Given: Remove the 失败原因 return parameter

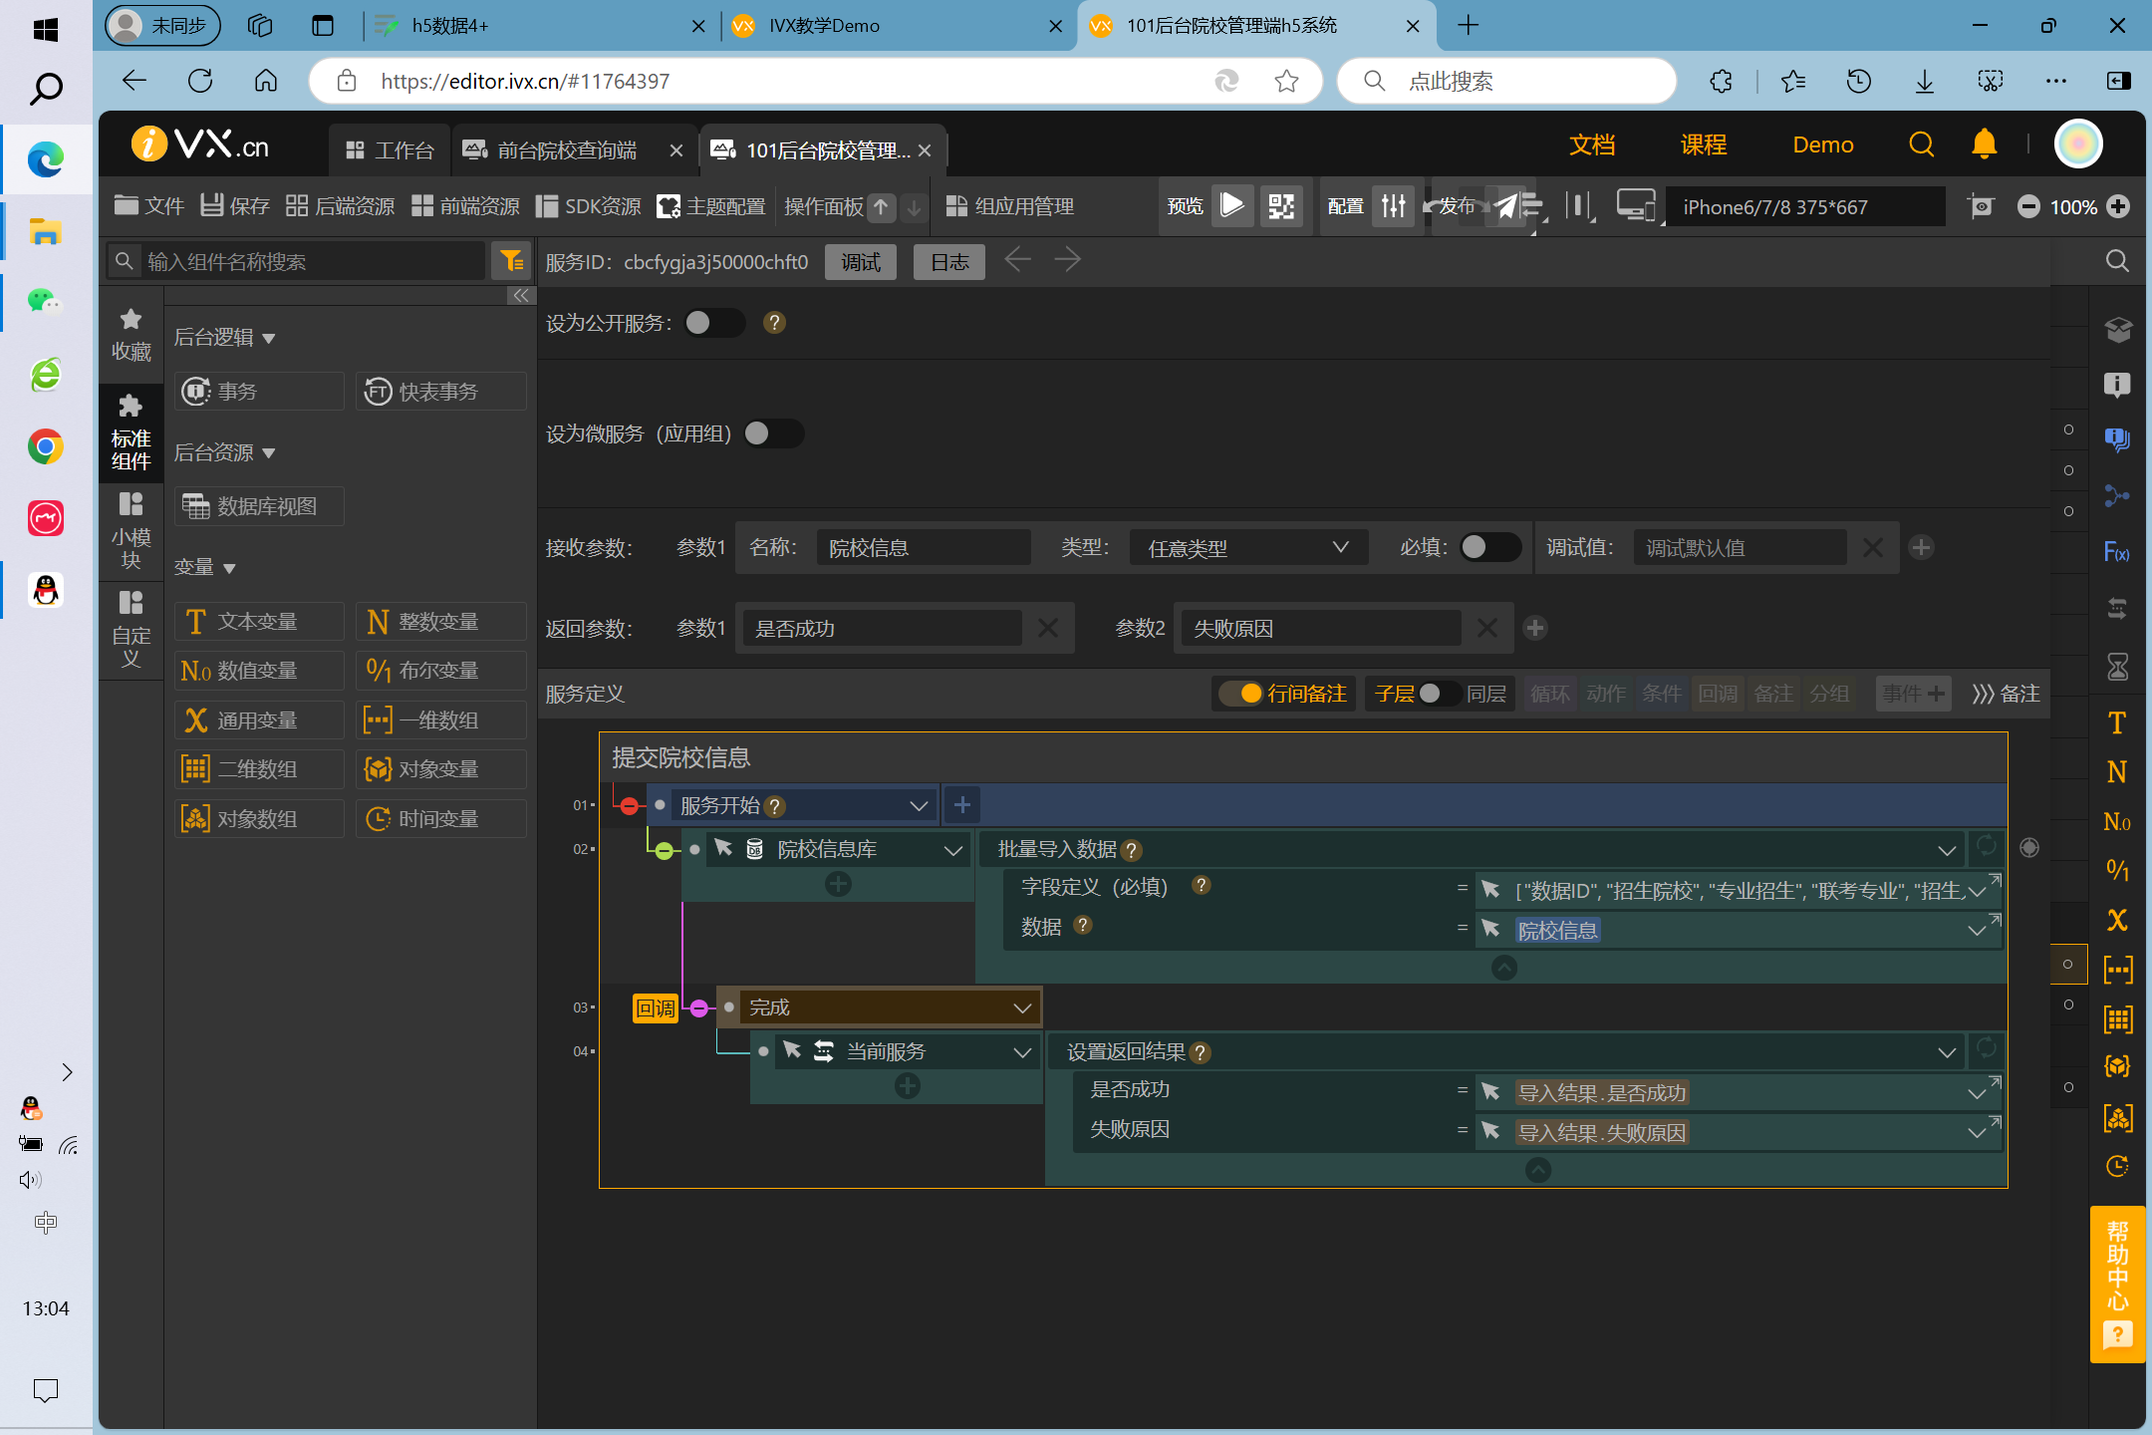Looking at the screenshot, I should click(1486, 628).
